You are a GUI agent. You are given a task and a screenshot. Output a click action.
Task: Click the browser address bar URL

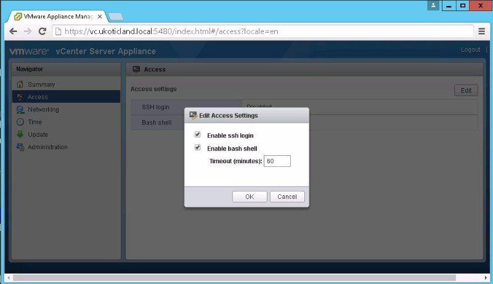tap(171, 31)
